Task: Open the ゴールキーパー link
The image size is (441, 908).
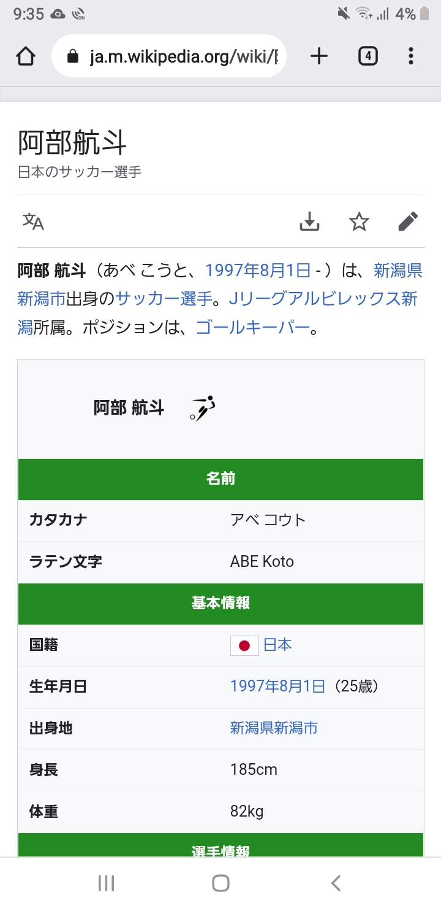Action: [253, 328]
